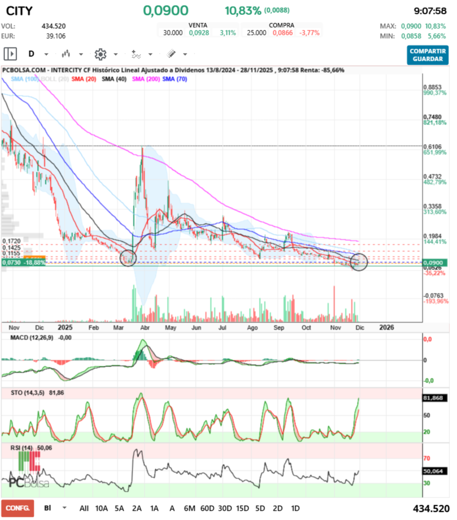Toggle the SMA (20) indicator label

coord(84,79)
